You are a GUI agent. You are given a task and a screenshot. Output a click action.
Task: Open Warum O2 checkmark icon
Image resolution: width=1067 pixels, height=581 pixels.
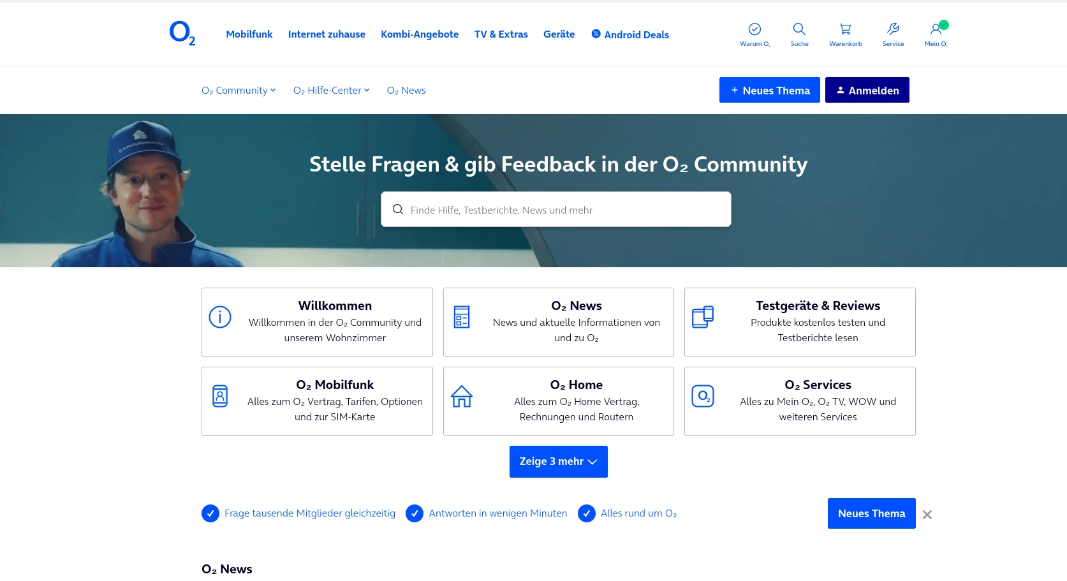click(754, 29)
